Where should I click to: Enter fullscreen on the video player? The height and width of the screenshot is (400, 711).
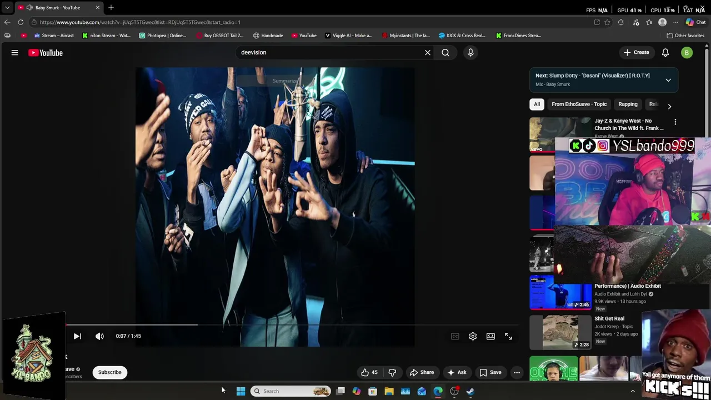pos(508,336)
